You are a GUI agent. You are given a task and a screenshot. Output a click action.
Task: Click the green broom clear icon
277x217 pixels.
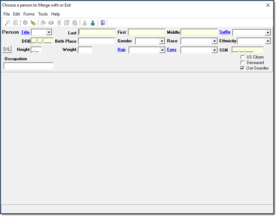click(x=33, y=23)
